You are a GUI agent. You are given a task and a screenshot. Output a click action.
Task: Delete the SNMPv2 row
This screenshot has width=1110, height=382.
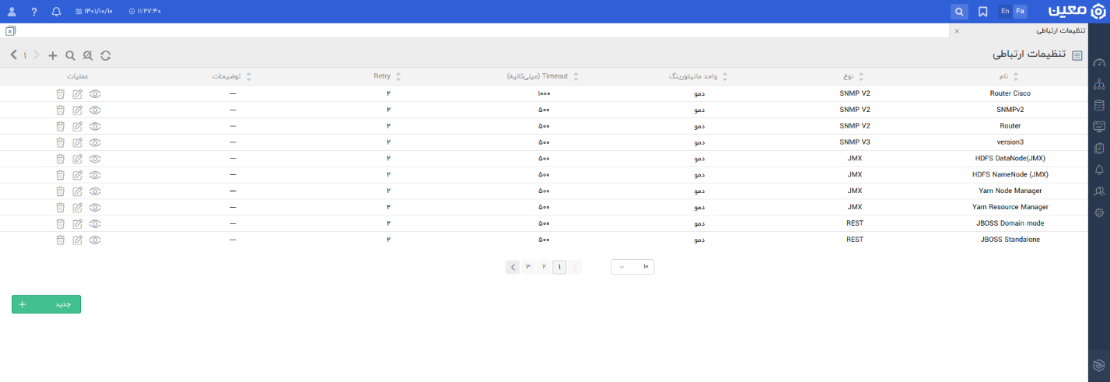[60, 110]
